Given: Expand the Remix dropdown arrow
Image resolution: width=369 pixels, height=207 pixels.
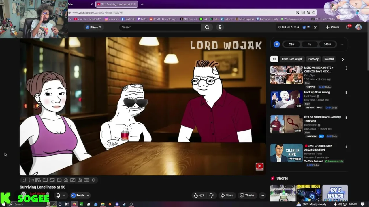Looking at the screenshot, I should click(88, 195).
